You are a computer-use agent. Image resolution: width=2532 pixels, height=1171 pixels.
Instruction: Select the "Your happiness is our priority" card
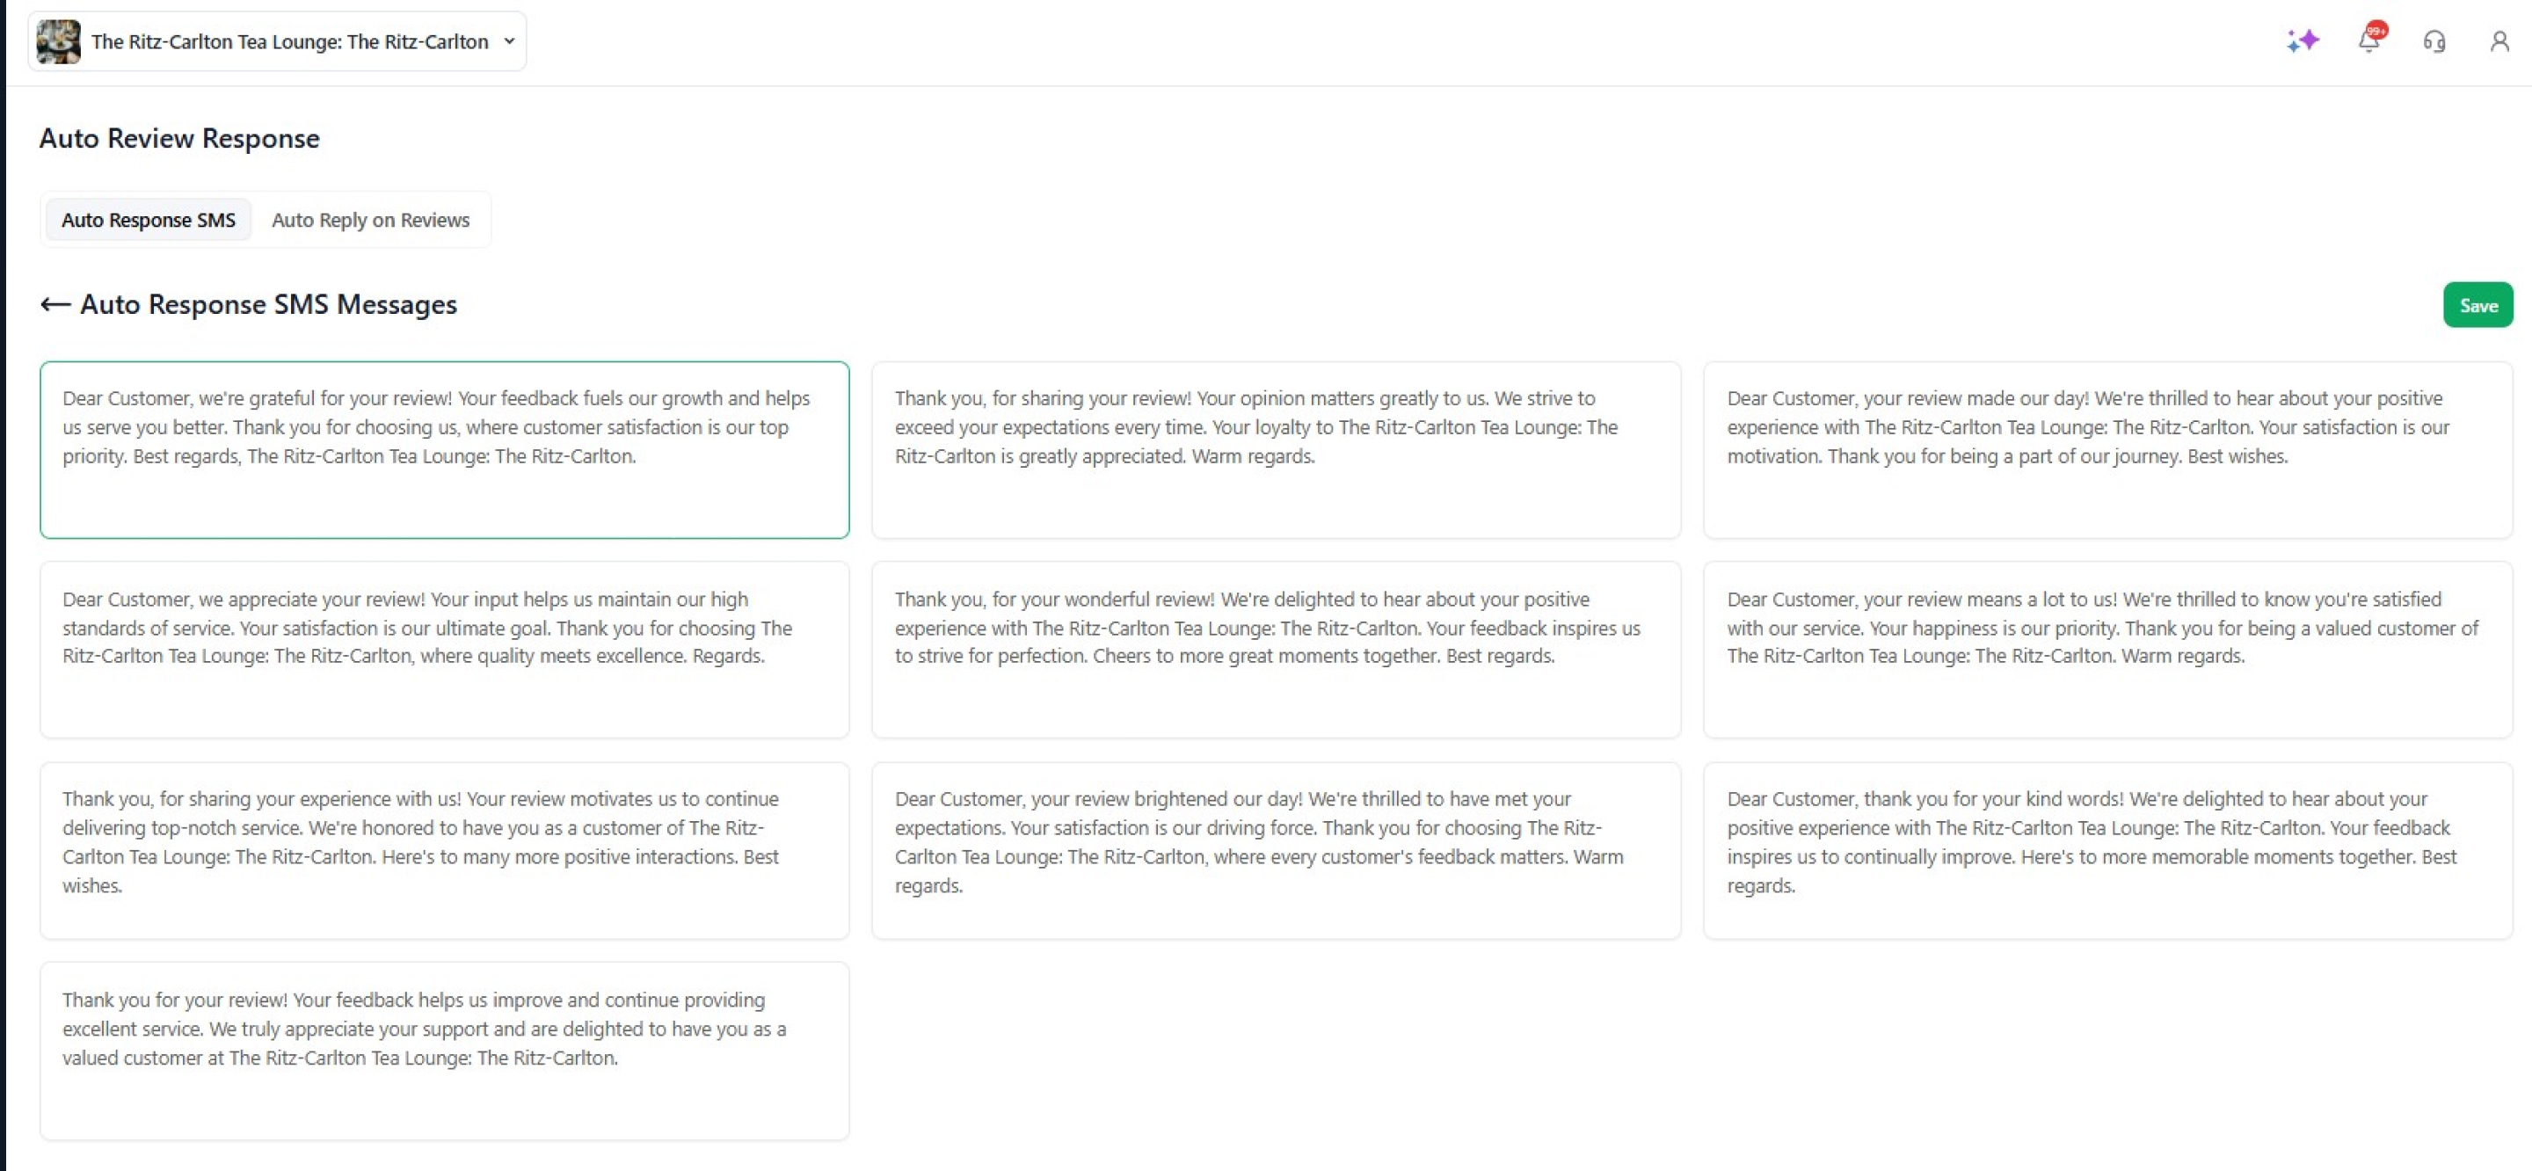pos(2107,649)
